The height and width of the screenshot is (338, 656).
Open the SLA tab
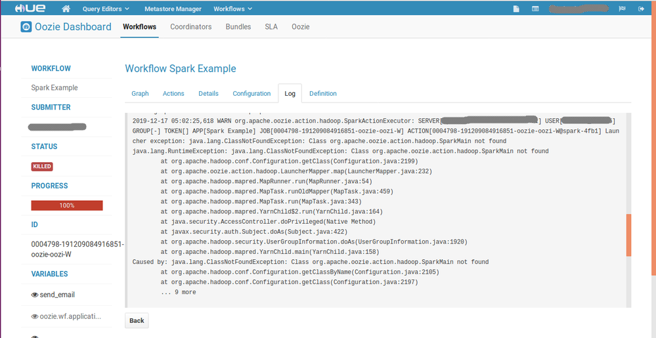click(x=271, y=27)
